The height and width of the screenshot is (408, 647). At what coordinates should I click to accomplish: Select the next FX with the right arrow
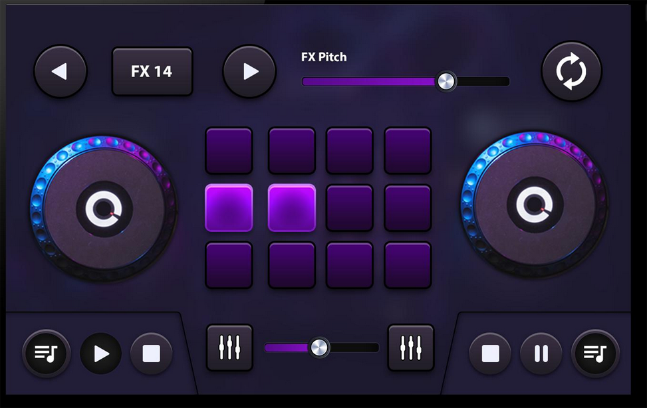249,71
